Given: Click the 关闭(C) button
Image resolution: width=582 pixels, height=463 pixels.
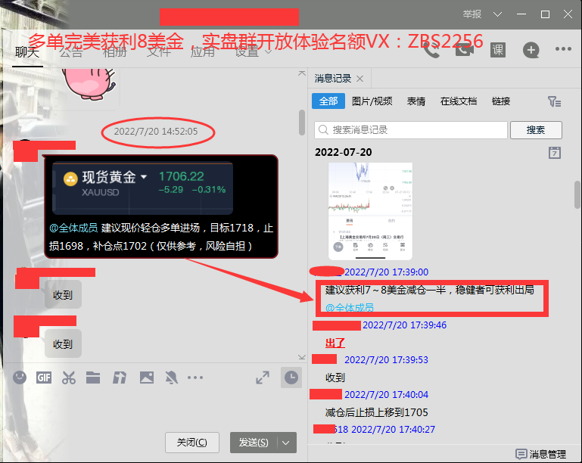Looking at the screenshot, I should [192, 443].
